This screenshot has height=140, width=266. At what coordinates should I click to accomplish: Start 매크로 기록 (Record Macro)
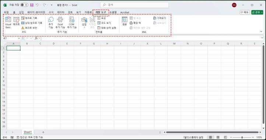pos(29,18)
